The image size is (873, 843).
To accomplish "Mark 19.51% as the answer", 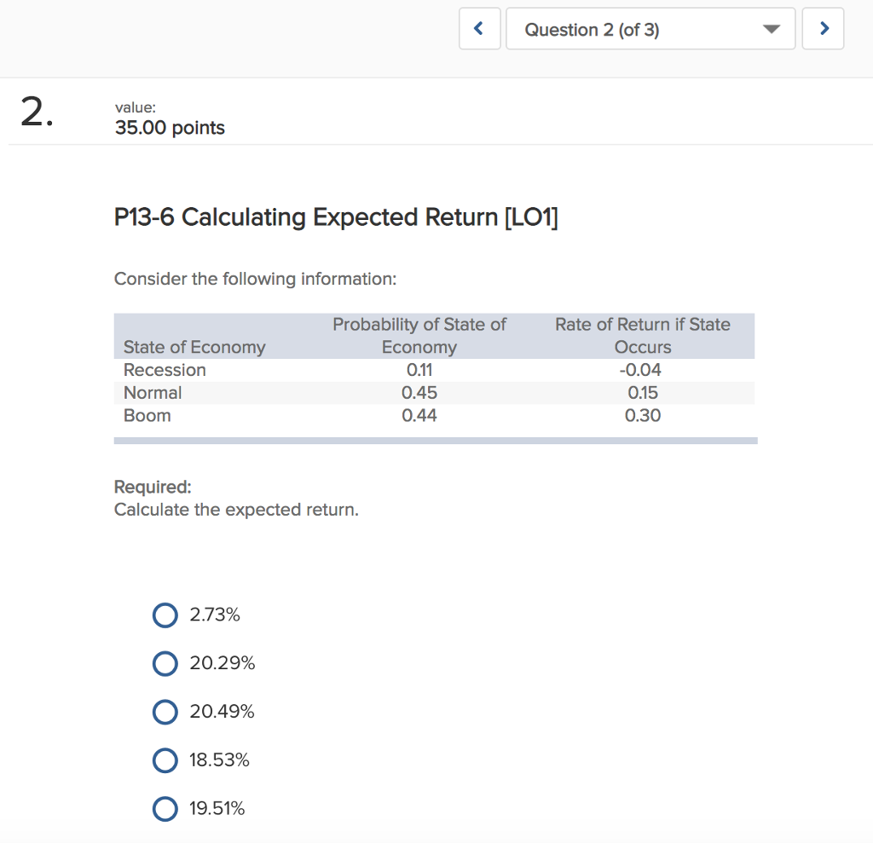I will [165, 809].
